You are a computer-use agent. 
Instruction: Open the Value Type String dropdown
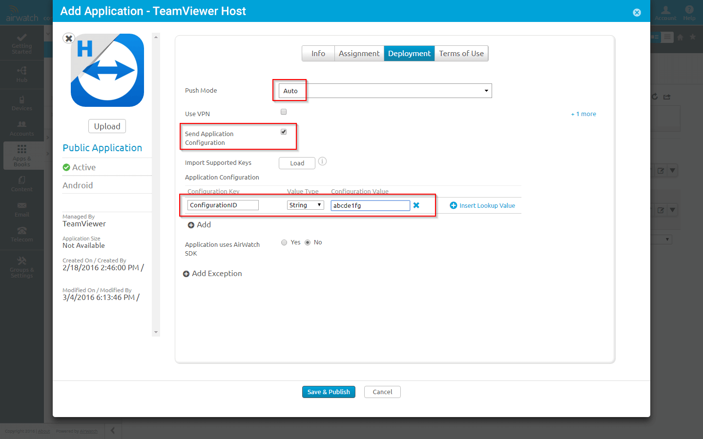click(x=305, y=205)
